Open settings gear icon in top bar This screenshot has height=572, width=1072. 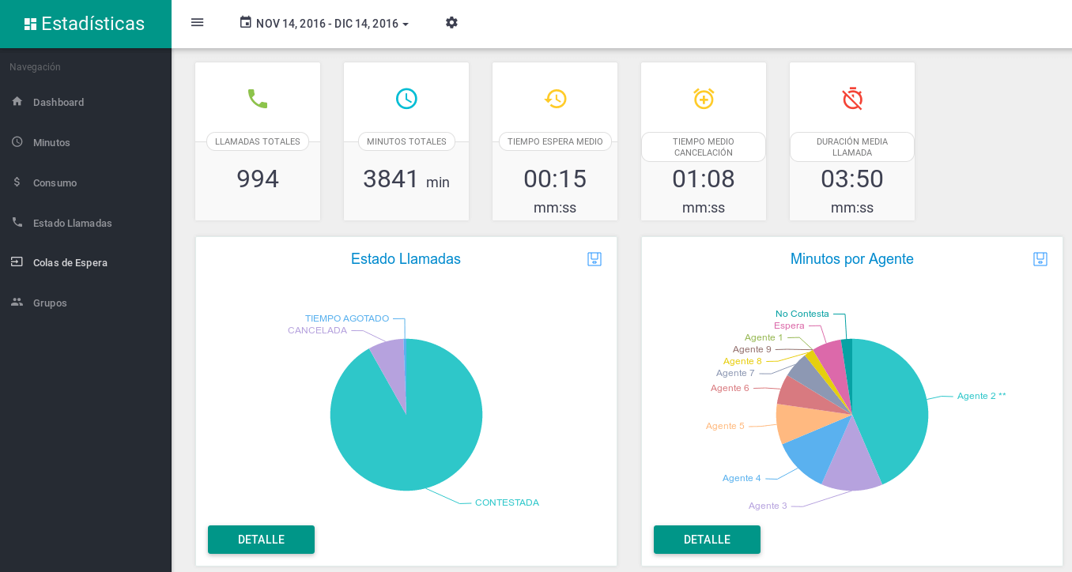pos(451,22)
